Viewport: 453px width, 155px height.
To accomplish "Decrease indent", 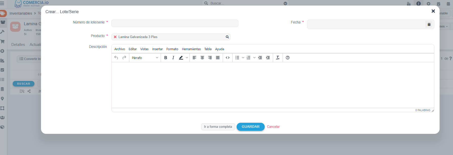I will coord(260,58).
